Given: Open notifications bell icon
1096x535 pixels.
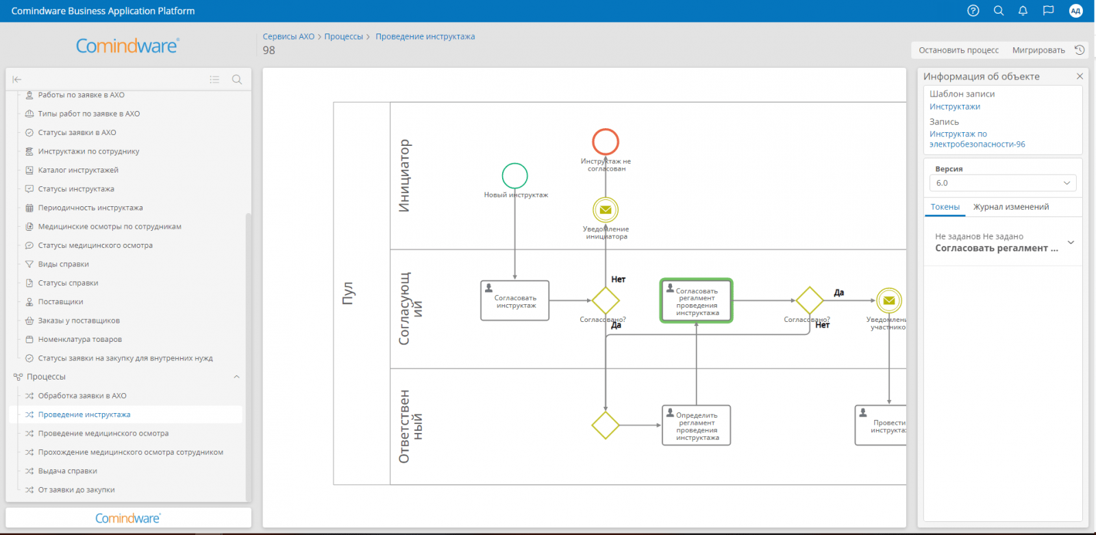Looking at the screenshot, I should [1023, 11].
